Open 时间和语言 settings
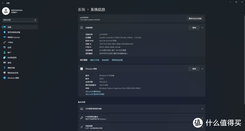Viewport: 245px width, 131px height. click(12, 58)
